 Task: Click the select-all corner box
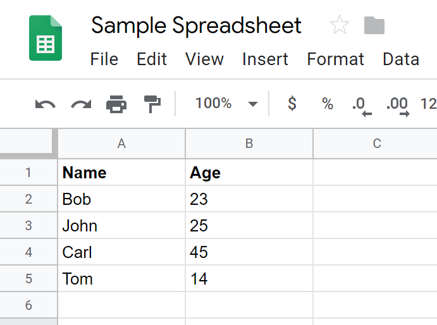click(28, 144)
